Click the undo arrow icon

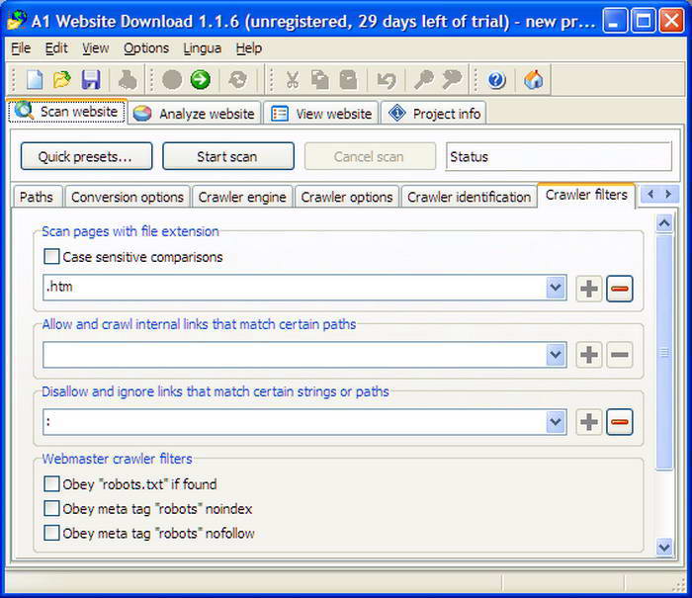387,80
